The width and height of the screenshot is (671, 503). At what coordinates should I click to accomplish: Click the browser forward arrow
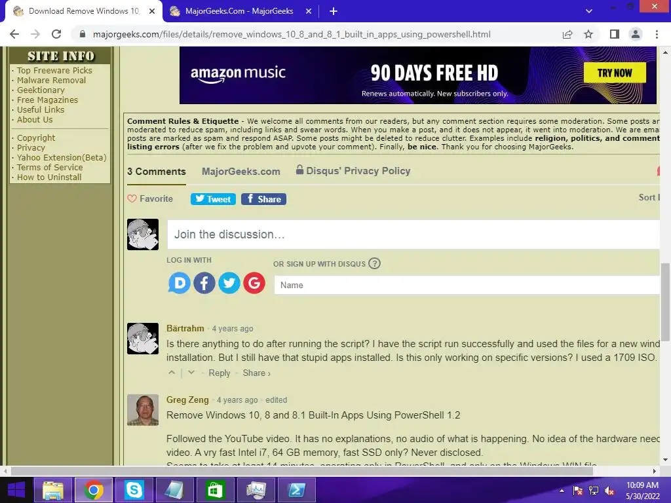[x=35, y=34]
